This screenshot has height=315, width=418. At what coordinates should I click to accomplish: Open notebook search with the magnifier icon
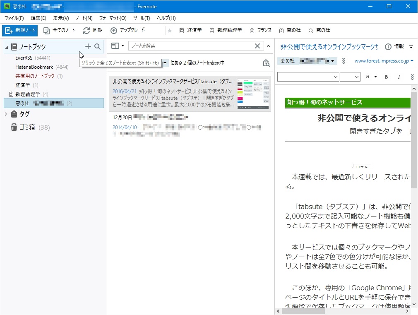(x=96, y=46)
